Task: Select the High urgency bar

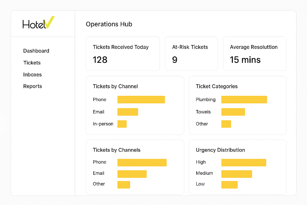Action: (x=244, y=162)
